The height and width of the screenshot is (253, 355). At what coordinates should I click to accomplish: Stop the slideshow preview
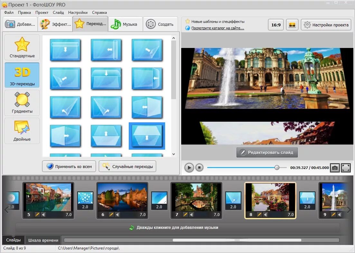click(200, 168)
